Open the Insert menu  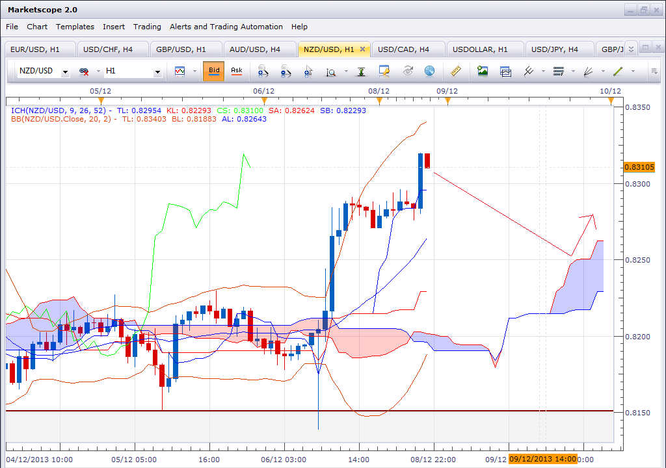[114, 27]
